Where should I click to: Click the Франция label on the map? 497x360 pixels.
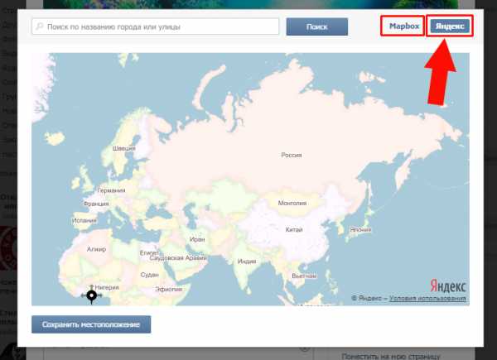point(96,204)
